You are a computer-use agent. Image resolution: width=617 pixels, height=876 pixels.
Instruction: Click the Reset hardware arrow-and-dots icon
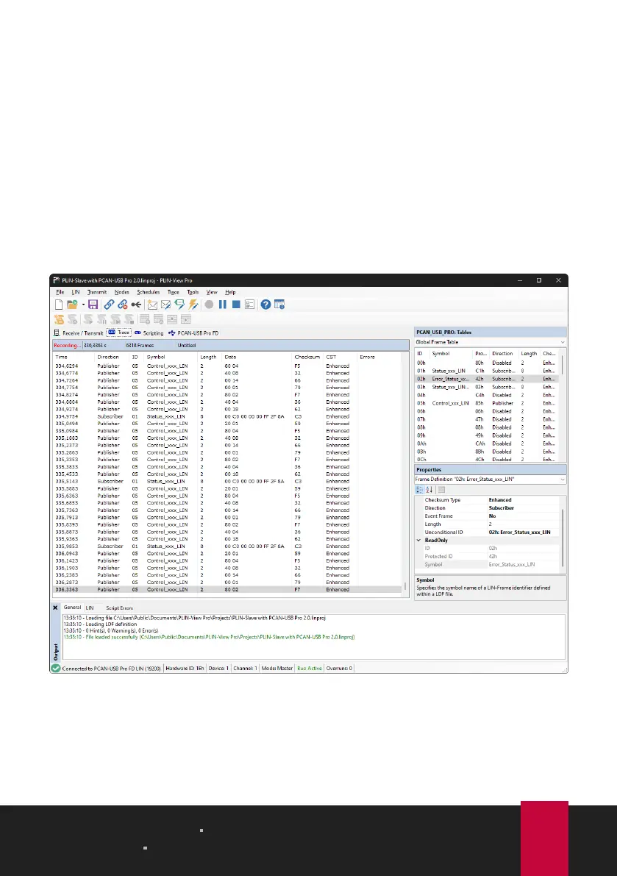tap(136, 305)
